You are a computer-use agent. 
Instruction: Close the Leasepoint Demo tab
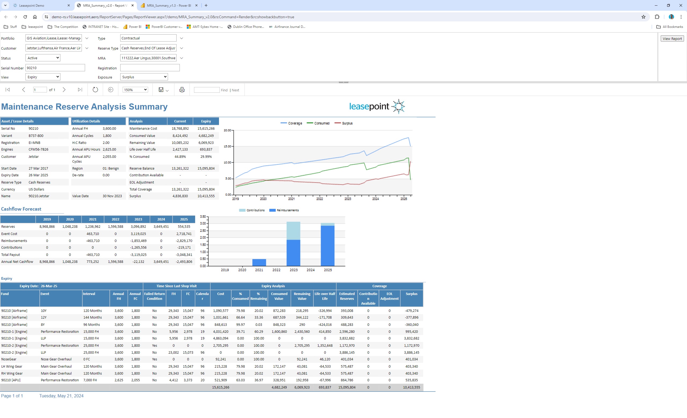[69, 5]
